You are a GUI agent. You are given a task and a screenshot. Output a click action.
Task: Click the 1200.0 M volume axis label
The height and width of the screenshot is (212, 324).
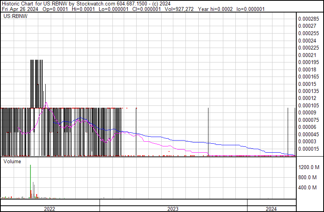pyautogui.click(x=309, y=167)
